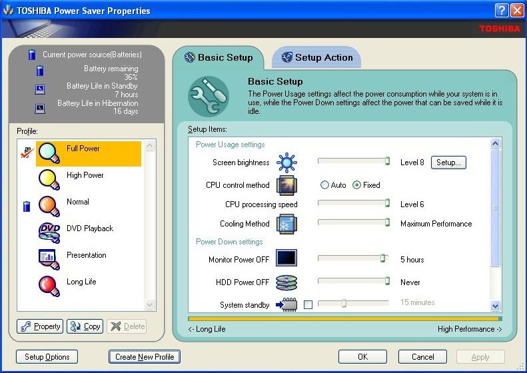Click the 5 hours monitor value
Screen dimensions: 527x373
click(412, 260)
